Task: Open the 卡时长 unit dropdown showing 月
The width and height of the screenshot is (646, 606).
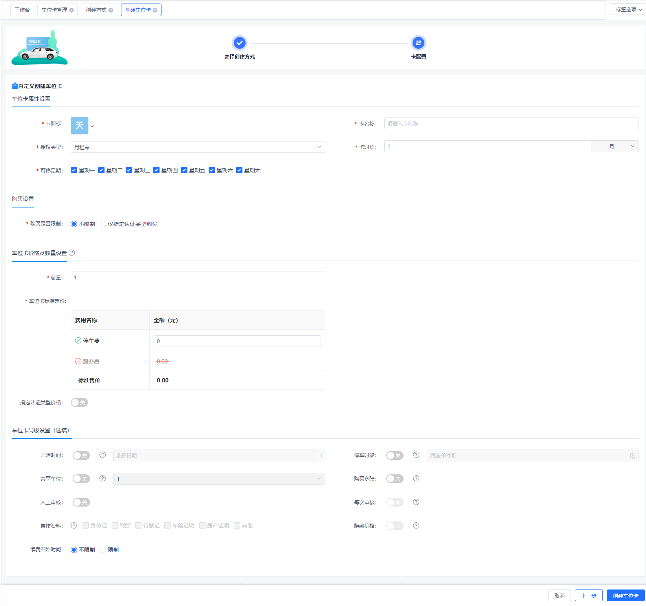Action: tap(615, 146)
